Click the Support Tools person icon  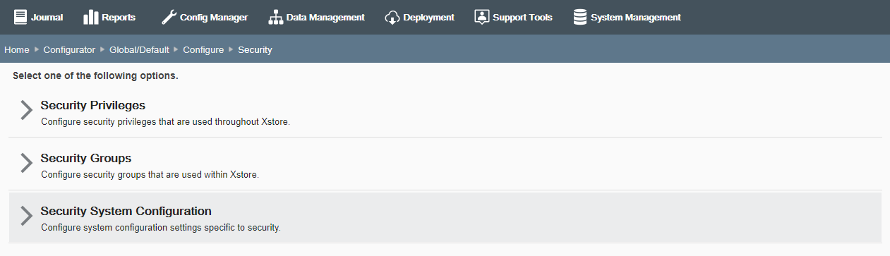(481, 17)
